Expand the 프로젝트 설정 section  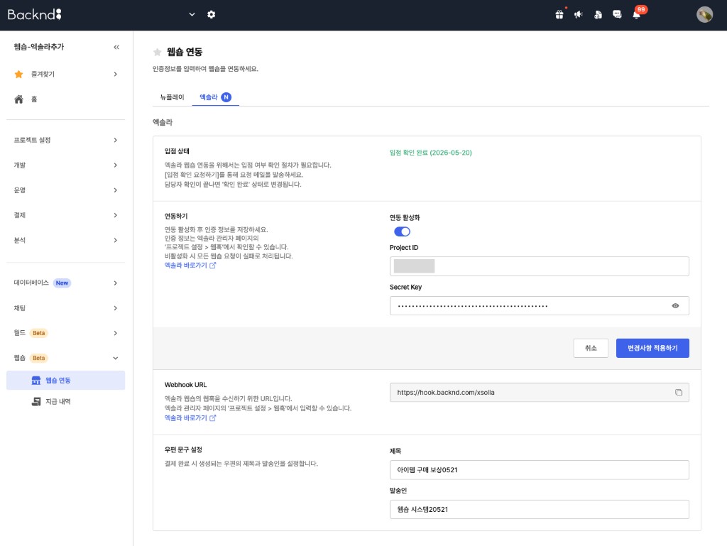pyautogui.click(x=65, y=140)
